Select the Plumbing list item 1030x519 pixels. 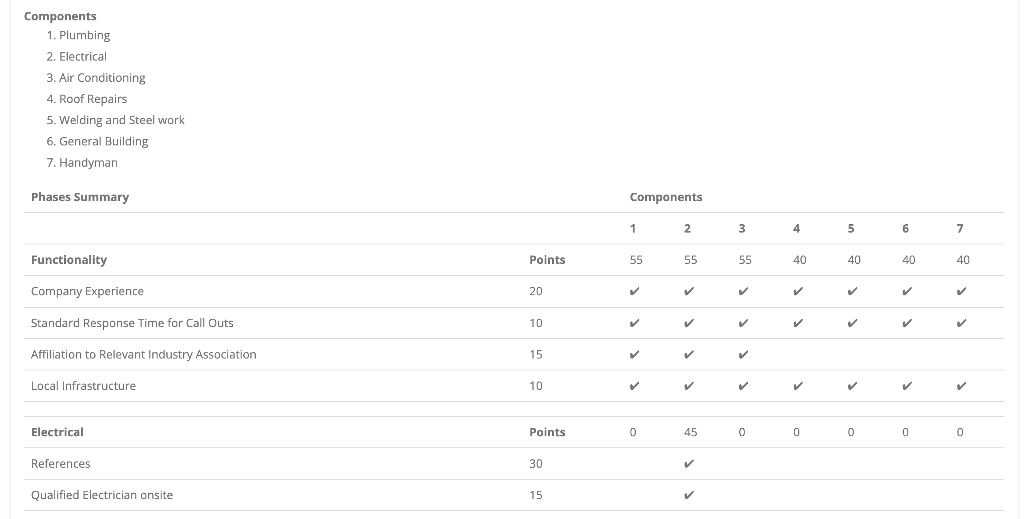pyautogui.click(x=84, y=35)
